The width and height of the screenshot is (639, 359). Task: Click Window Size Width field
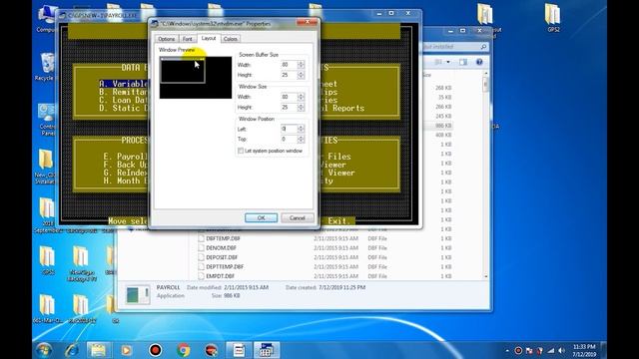coord(289,97)
